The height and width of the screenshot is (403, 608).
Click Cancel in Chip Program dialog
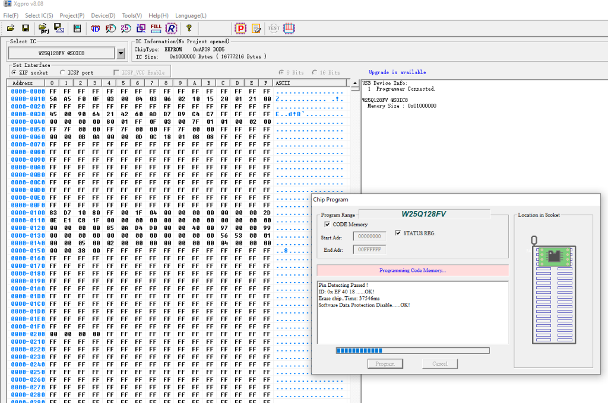pyautogui.click(x=439, y=364)
